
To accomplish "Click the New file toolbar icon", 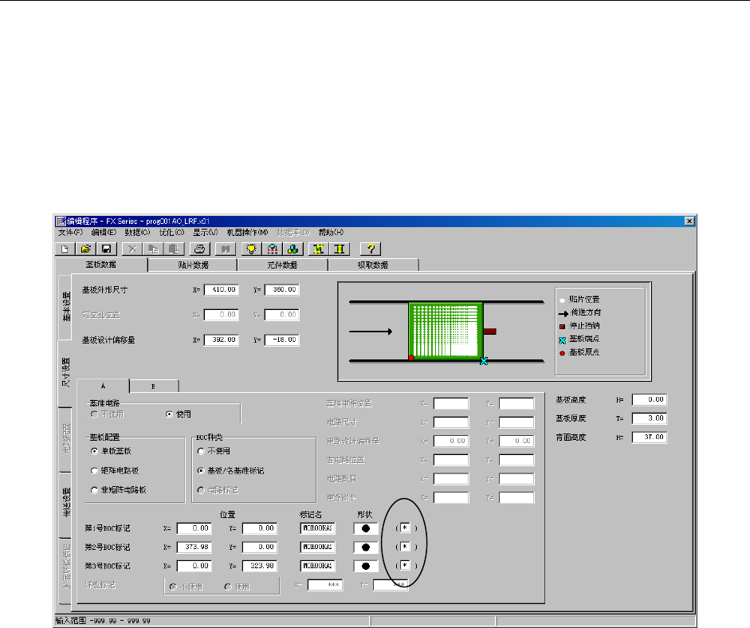I will pos(65,249).
